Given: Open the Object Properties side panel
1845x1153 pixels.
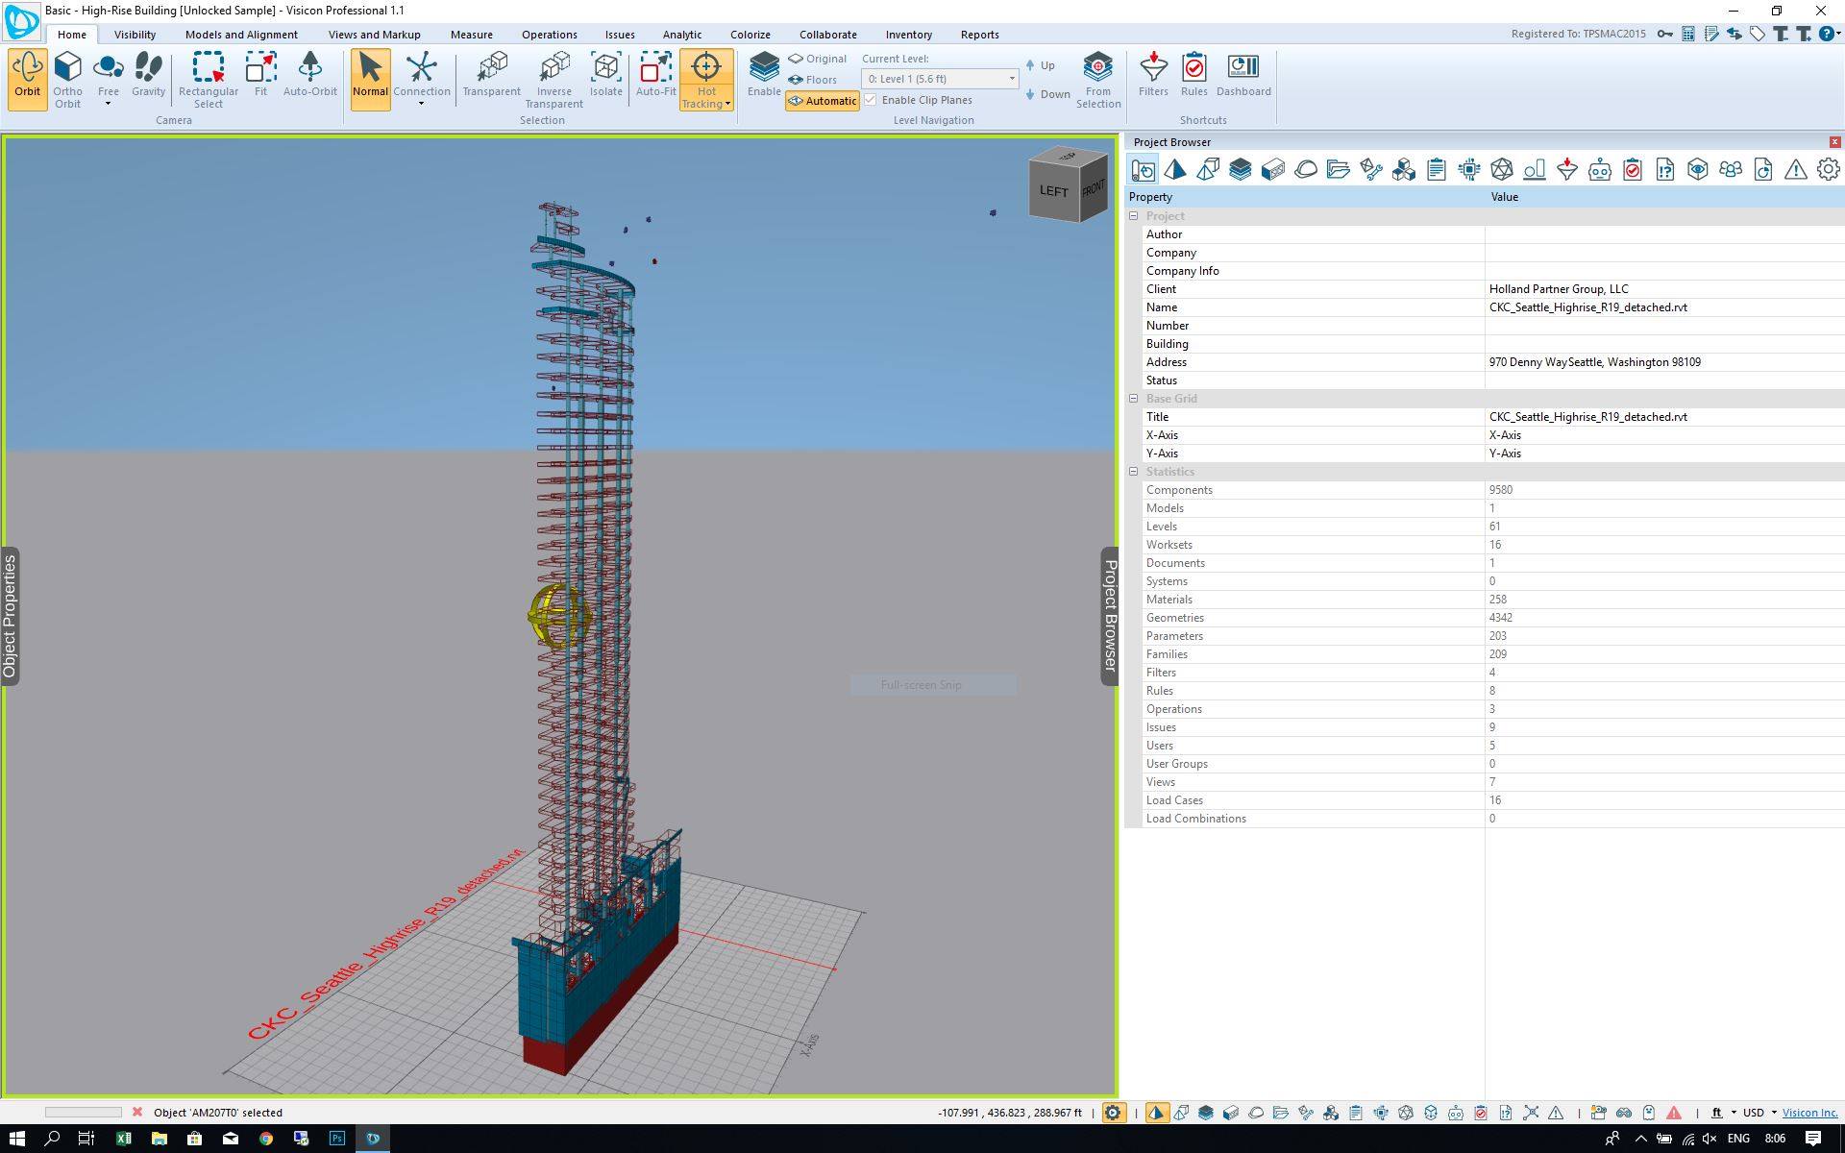Looking at the screenshot, I should (10, 616).
